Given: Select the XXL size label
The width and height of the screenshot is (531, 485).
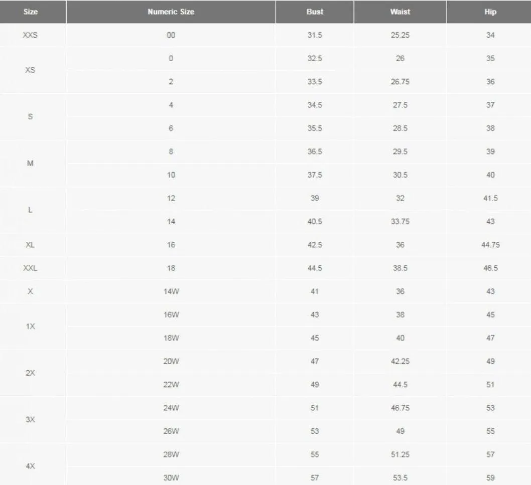Looking at the screenshot, I should coord(30,268).
